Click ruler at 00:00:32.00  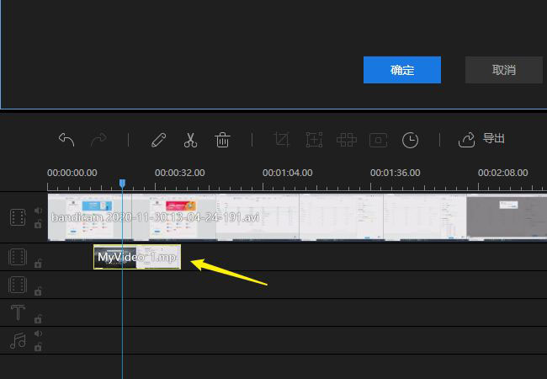point(179,173)
